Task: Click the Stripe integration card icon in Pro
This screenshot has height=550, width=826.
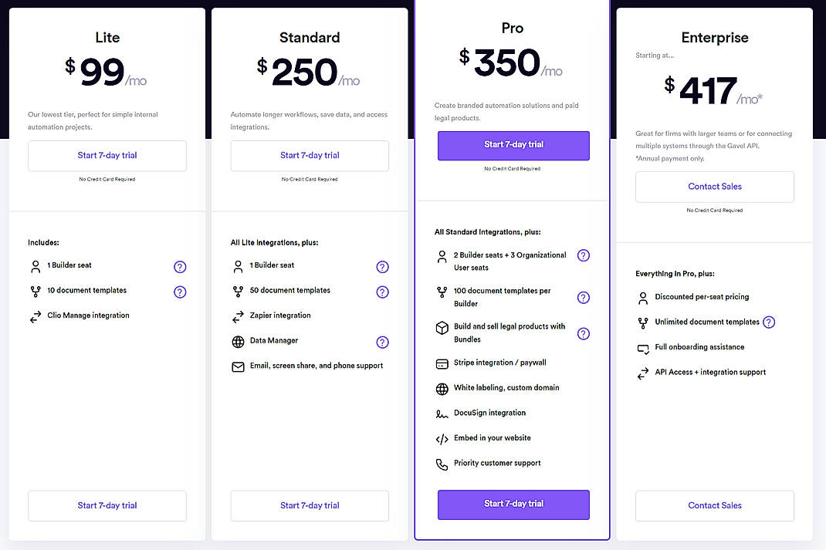Action: point(442,363)
